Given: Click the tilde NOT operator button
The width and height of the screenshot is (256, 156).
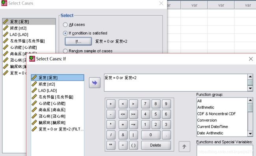Looking at the screenshot, I should (x=123, y=145).
